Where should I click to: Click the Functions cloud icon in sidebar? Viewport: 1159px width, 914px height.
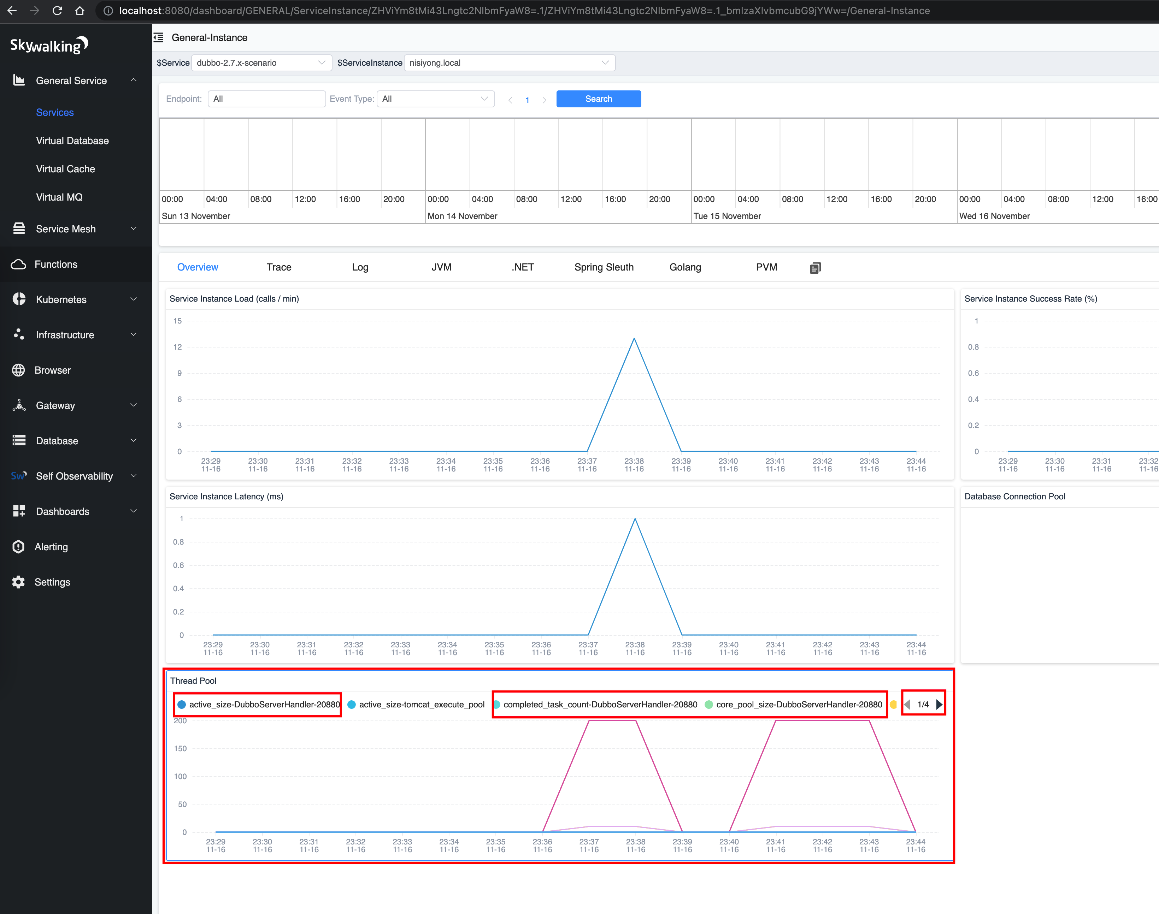(18, 265)
